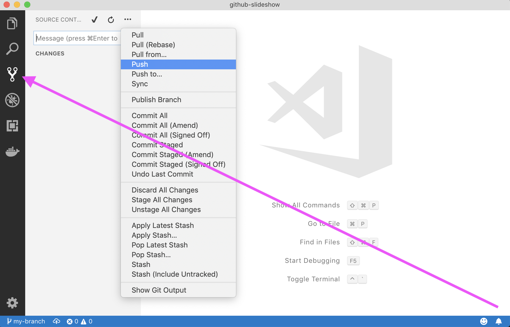Click the SOURCE CONT... panel title
This screenshot has height=327, width=510.
pos(58,20)
